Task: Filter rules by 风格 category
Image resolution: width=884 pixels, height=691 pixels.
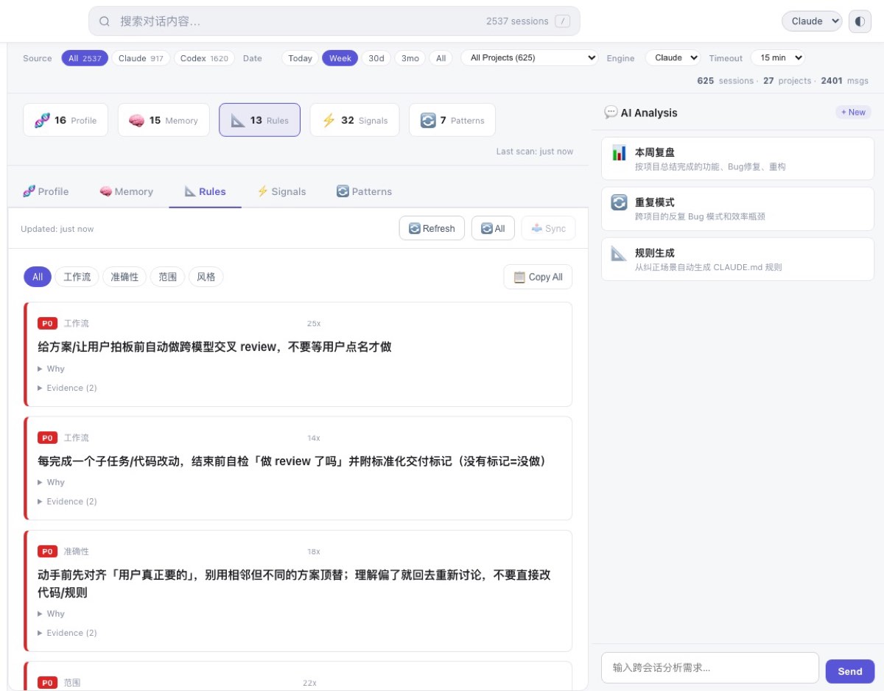Action: 206,277
